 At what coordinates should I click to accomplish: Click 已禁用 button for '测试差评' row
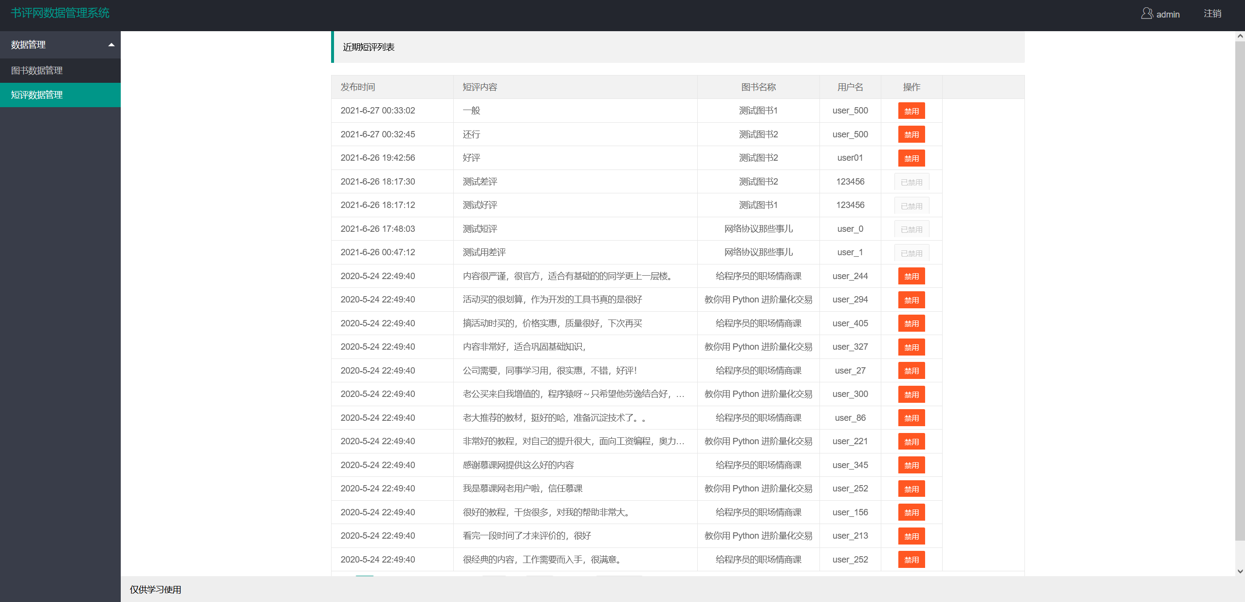(x=911, y=182)
